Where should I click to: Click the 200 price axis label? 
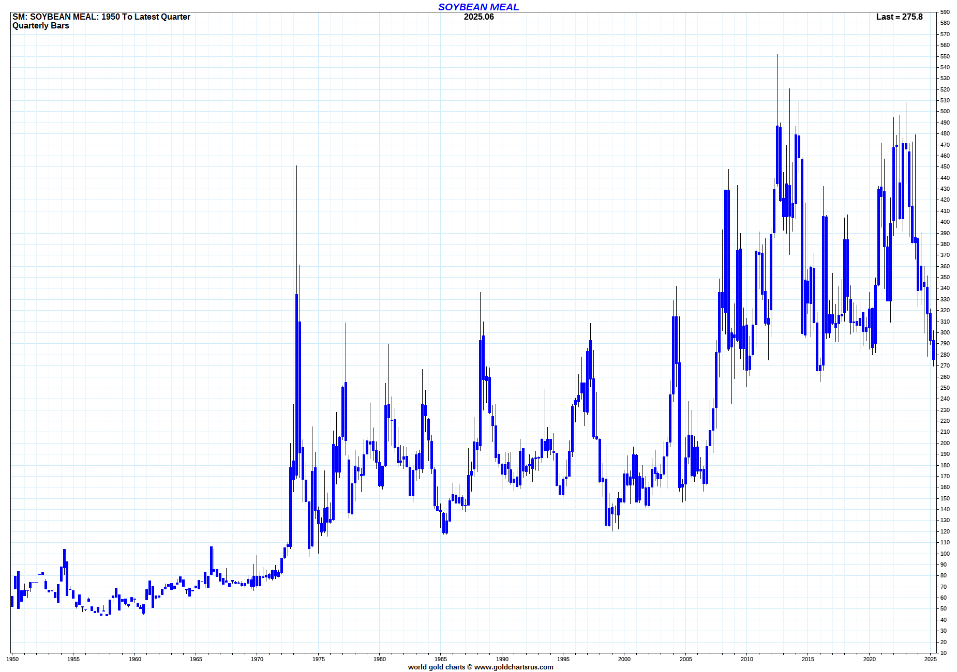pyautogui.click(x=945, y=443)
